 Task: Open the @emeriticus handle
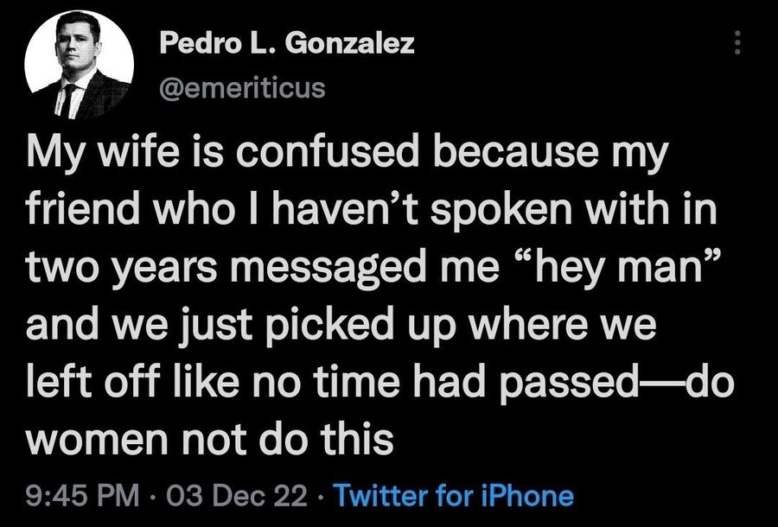coord(242,89)
